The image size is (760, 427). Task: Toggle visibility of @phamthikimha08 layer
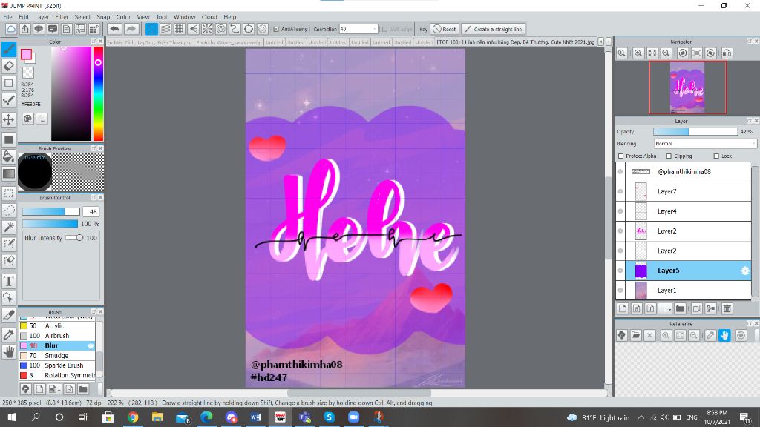[x=620, y=172]
